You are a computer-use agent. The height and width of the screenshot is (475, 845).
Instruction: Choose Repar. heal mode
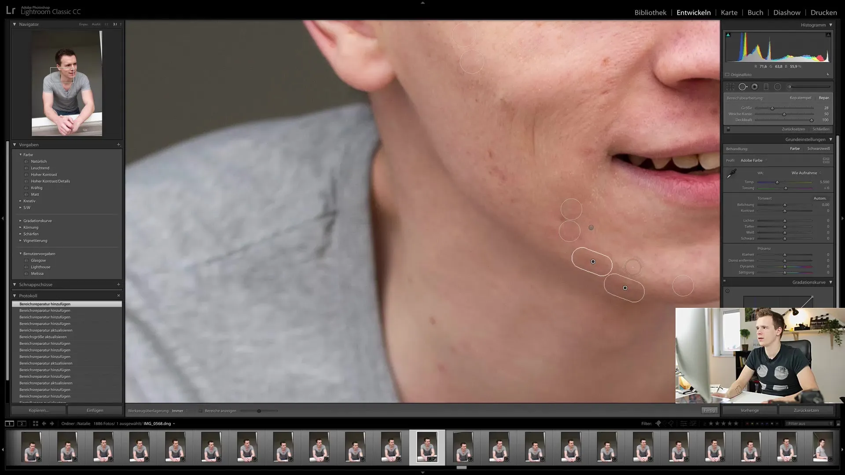tap(824, 98)
